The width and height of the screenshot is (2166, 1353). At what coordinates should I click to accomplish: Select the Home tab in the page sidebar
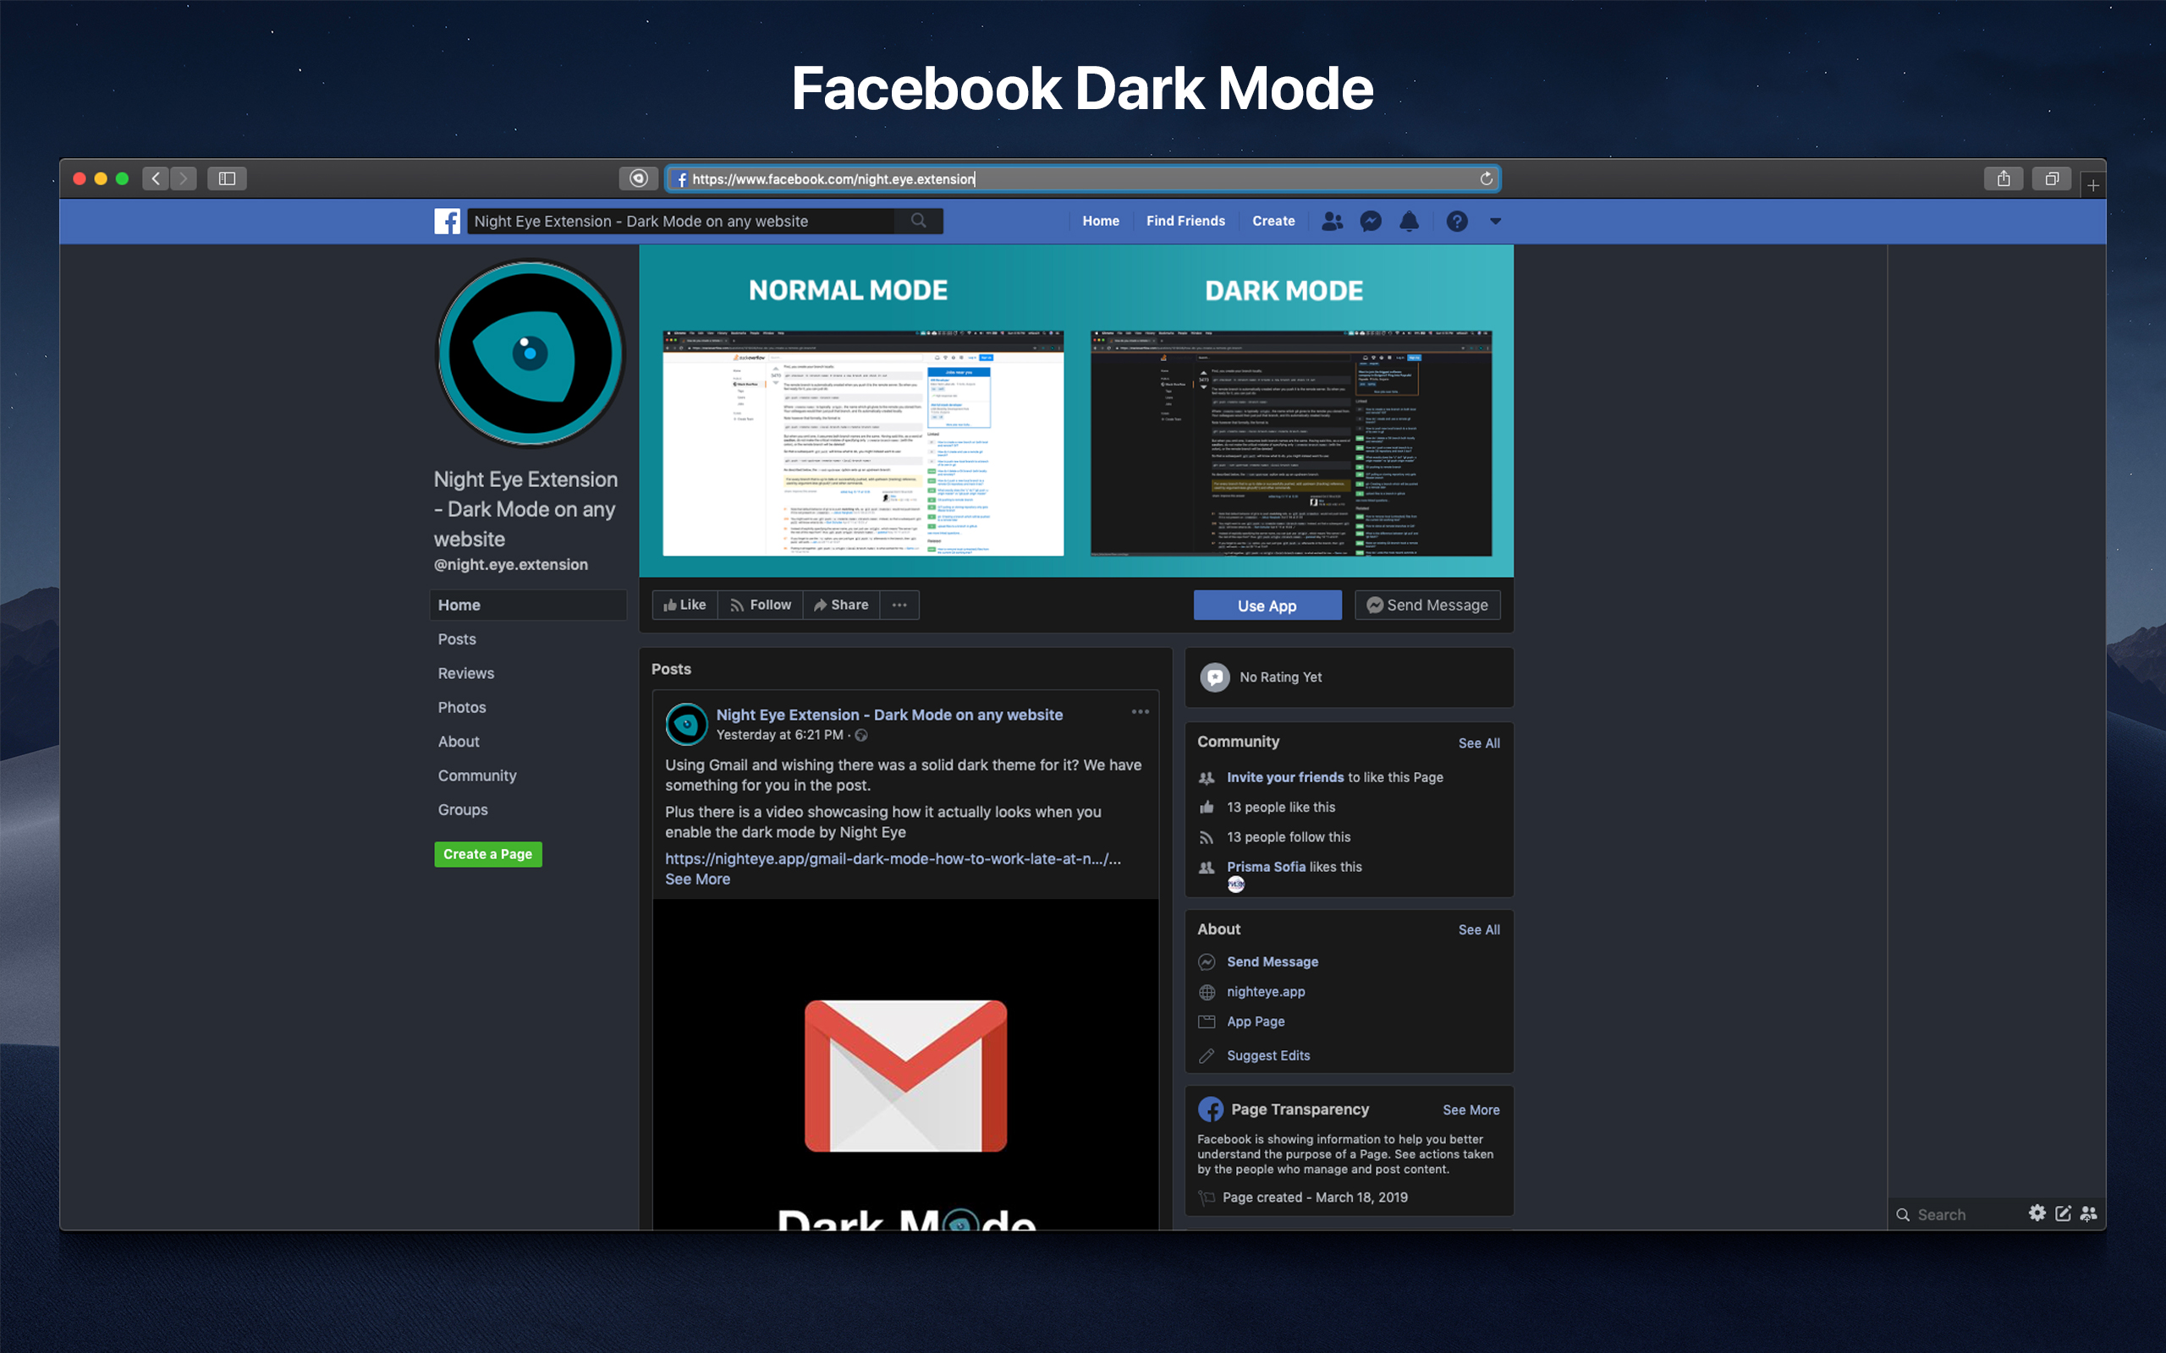pyautogui.click(x=528, y=605)
